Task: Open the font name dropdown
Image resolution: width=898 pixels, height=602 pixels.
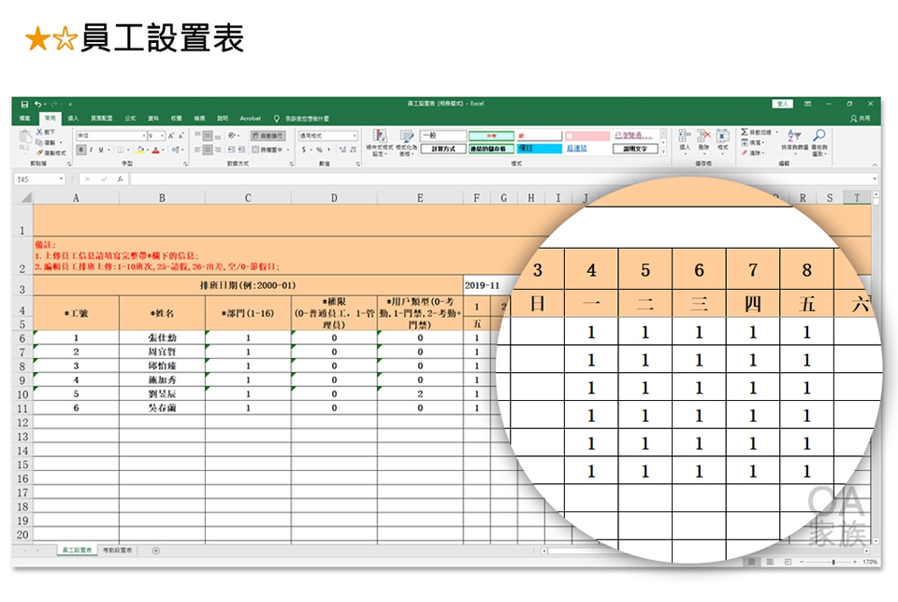Action: tap(141, 136)
